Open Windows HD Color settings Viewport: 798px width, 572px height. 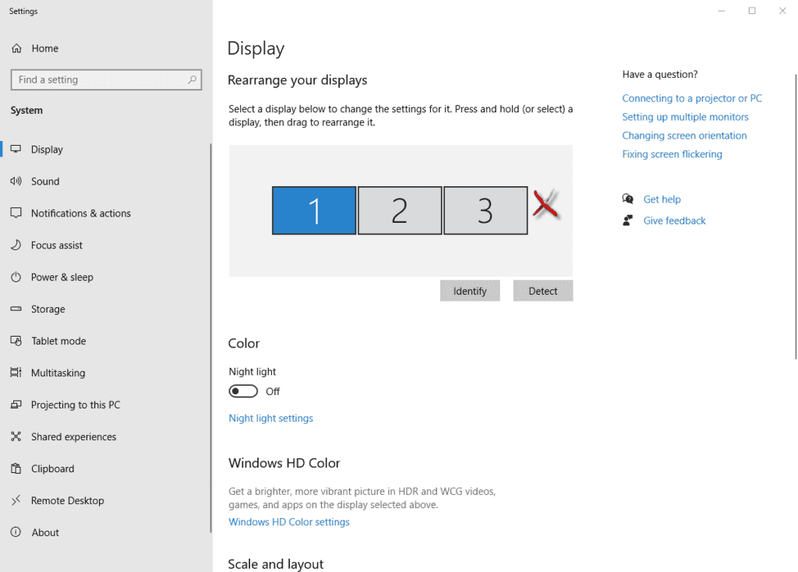(x=288, y=521)
